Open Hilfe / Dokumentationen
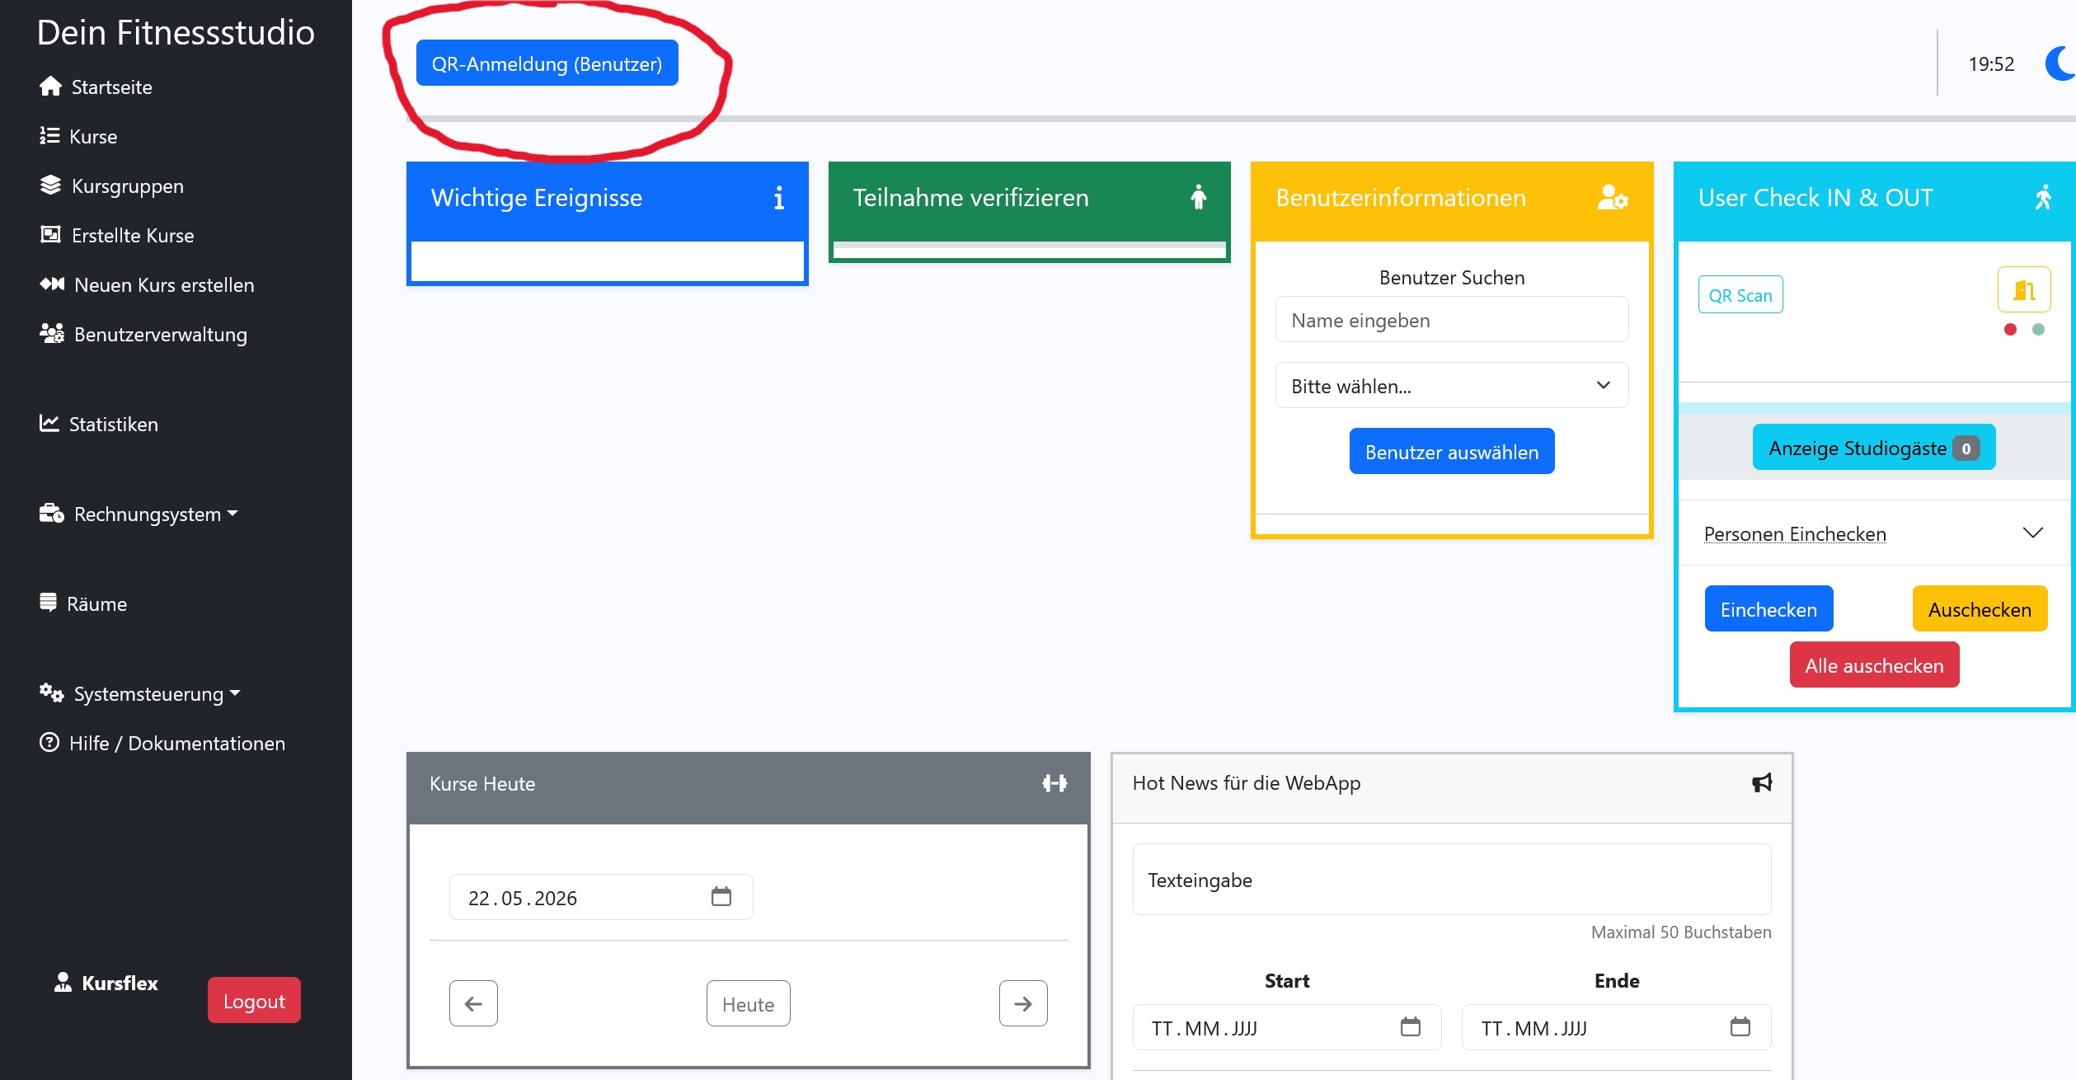The image size is (2076, 1080). 177,743
